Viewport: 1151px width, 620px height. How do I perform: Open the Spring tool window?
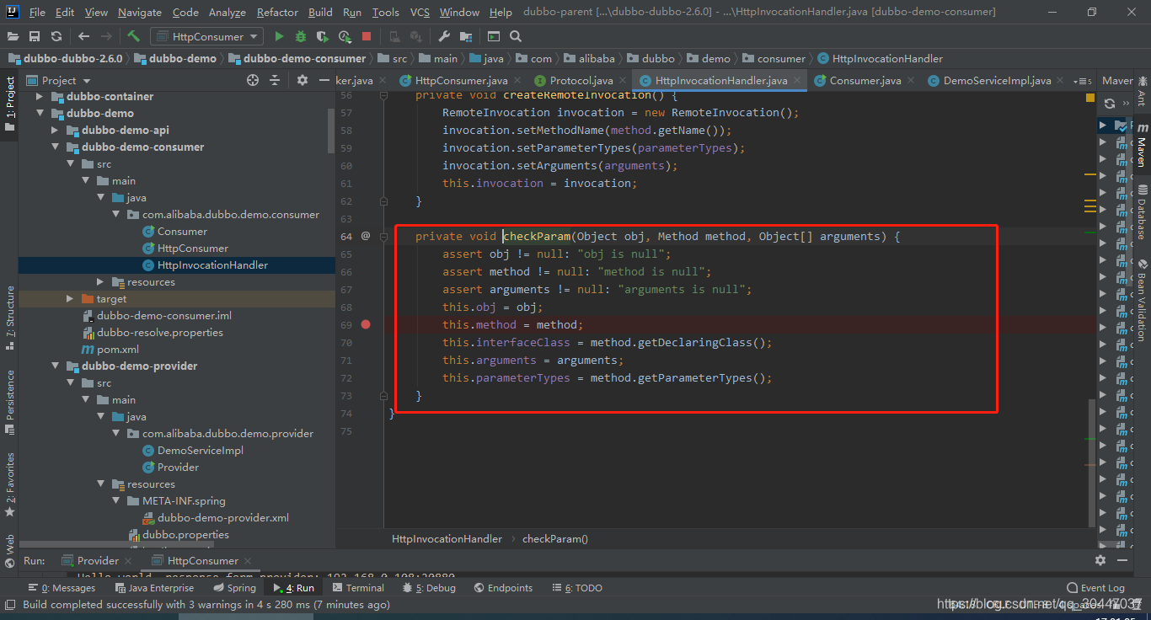click(x=234, y=588)
